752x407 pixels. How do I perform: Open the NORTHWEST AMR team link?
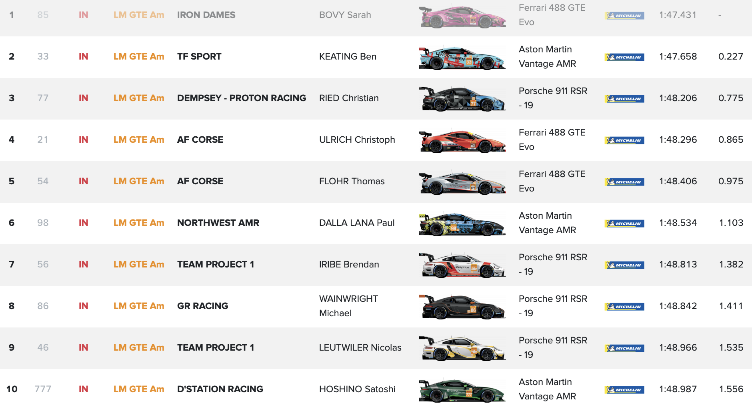[218, 223]
